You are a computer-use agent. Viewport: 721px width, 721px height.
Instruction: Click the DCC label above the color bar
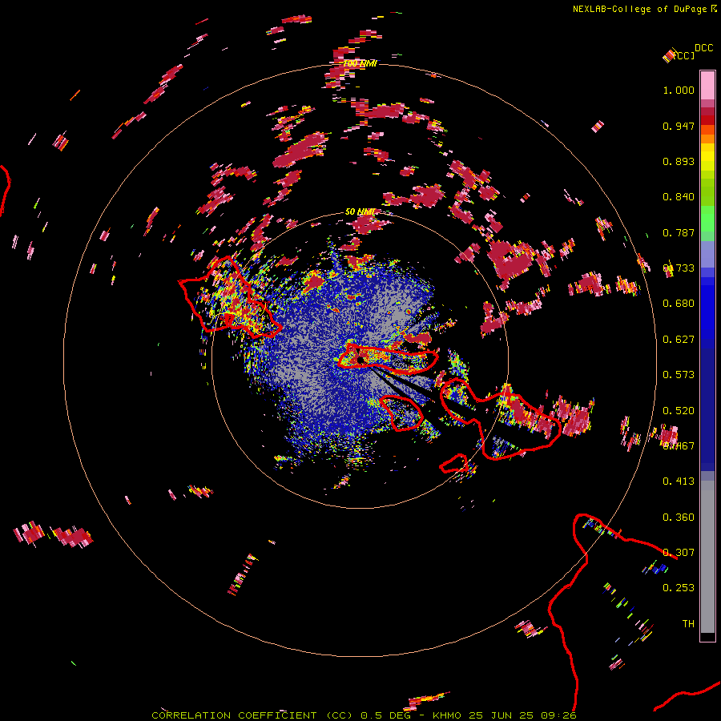(704, 48)
